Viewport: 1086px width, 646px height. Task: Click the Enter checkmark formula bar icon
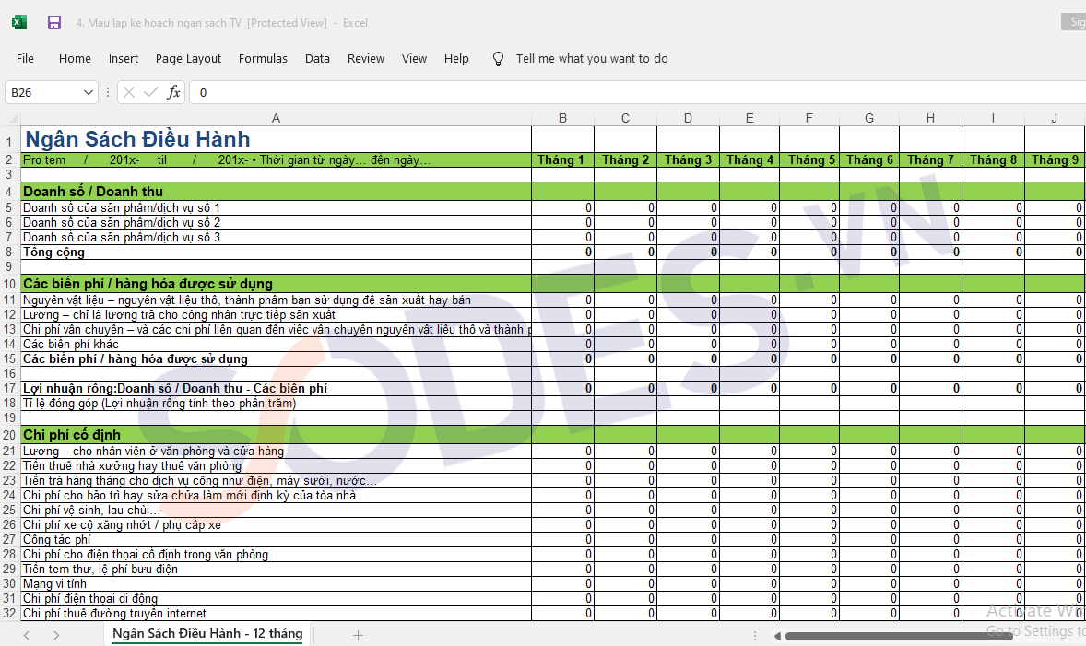(x=150, y=92)
